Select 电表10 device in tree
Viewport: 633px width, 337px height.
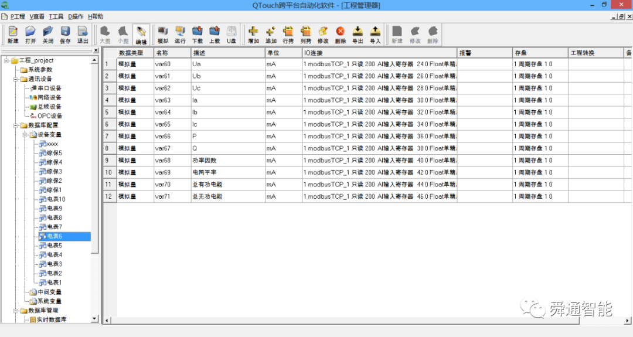52,199
